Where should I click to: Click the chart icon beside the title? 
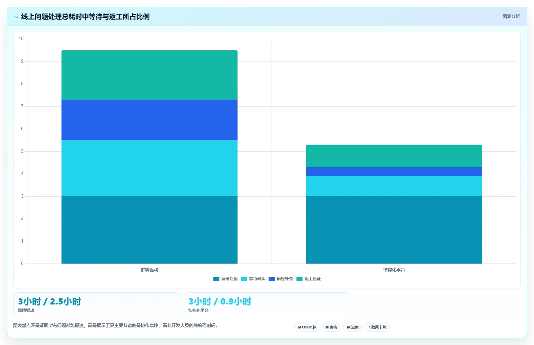[16, 17]
